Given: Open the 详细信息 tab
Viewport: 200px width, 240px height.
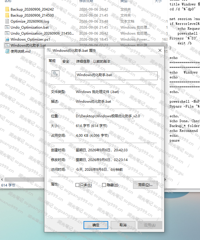Looking at the screenshot, I should coord(83,62).
